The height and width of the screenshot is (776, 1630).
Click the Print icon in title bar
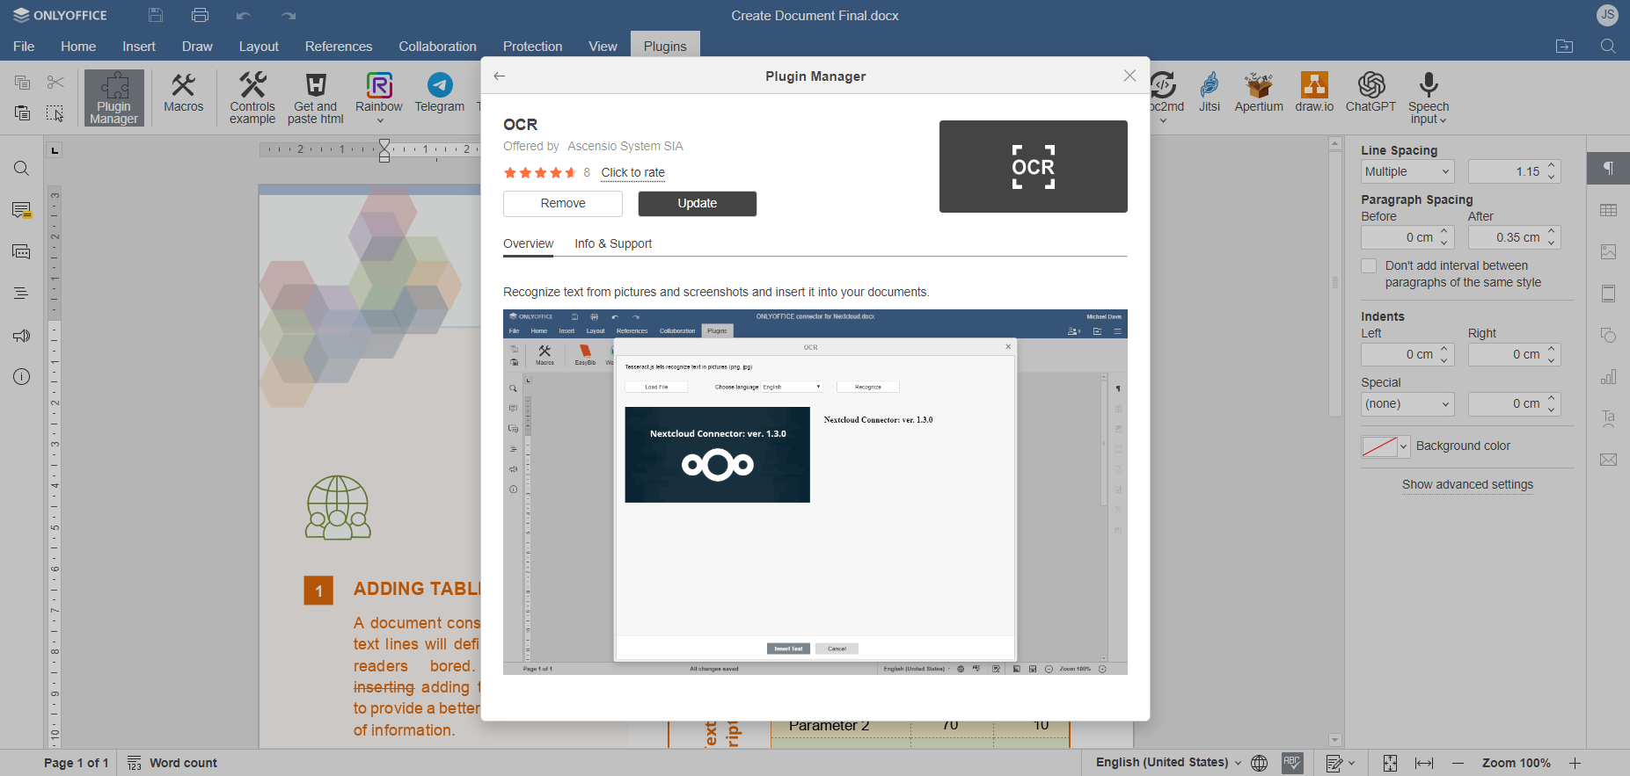point(200,15)
